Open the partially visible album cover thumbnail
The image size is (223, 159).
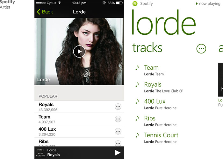click(x=220, y=79)
